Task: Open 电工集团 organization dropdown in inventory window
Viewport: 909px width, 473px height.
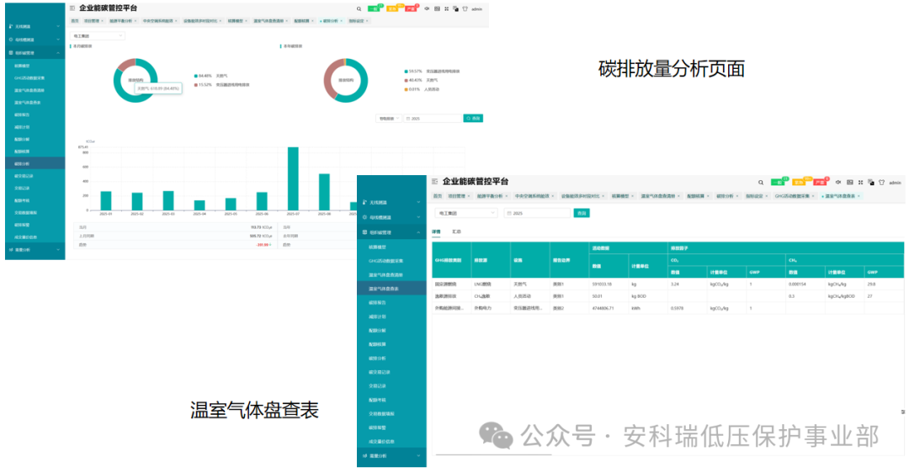Action: pos(466,213)
